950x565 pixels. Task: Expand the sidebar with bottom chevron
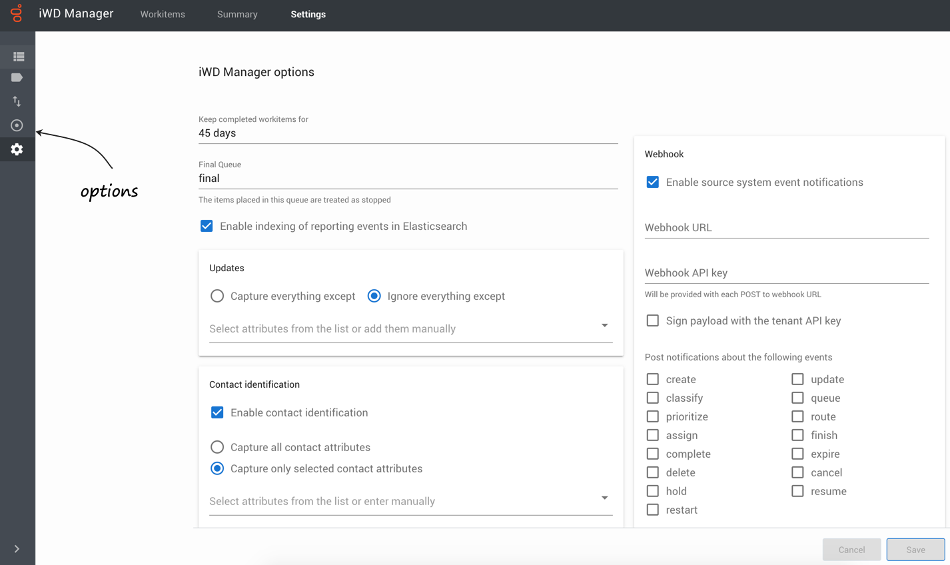(x=17, y=549)
